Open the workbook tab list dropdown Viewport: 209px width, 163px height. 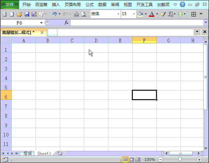pyautogui.click(x=197, y=32)
